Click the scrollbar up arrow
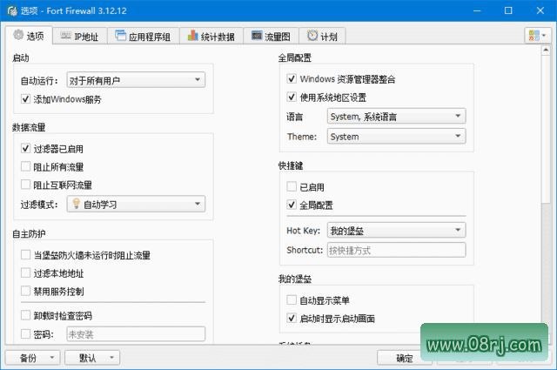557x370 pixels. point(546,50)
